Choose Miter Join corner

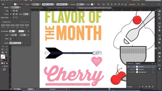tap(11, 14)
